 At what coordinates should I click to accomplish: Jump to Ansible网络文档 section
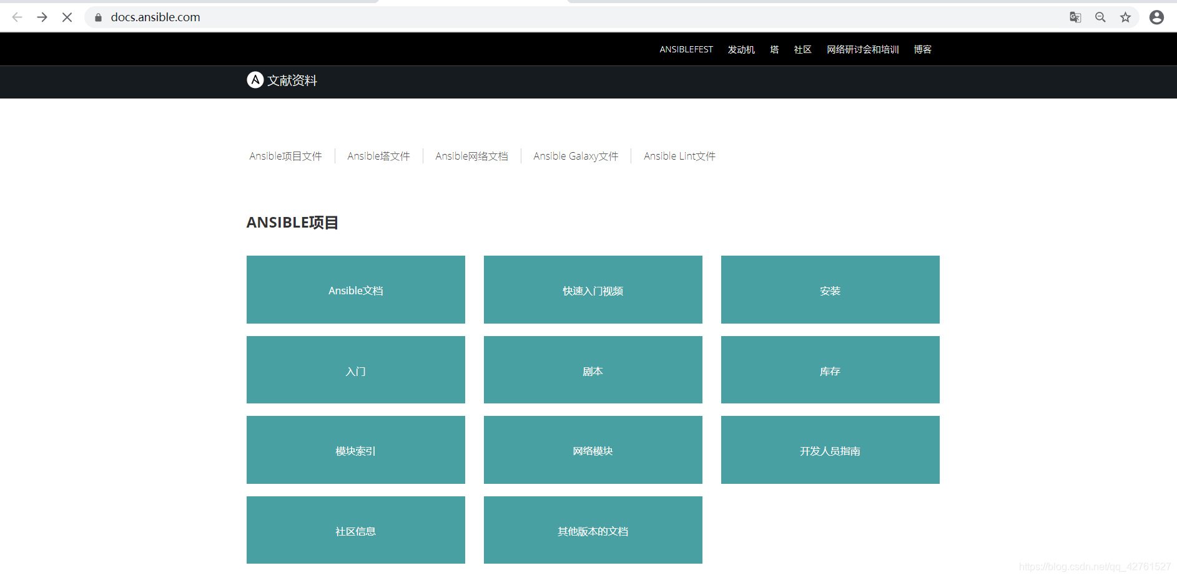point(471,156)
